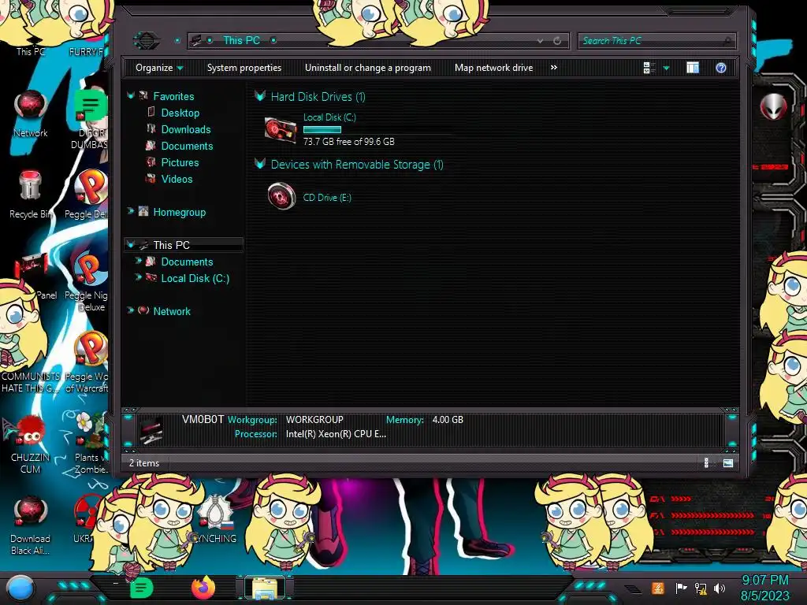Click the Network icon in sidebar
Image resolution: width=807 pixels, height=605 pixels.
[143, 310]
